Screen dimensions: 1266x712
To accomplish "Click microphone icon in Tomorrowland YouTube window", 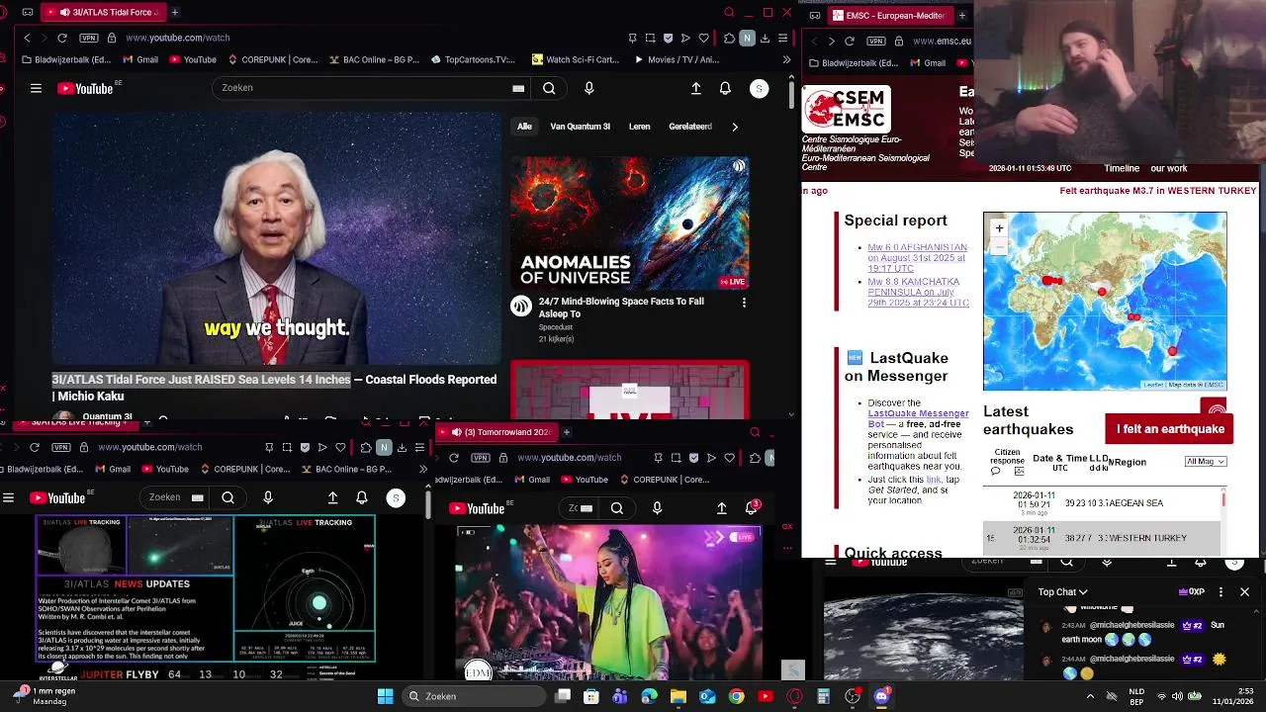I will [657, 508].
